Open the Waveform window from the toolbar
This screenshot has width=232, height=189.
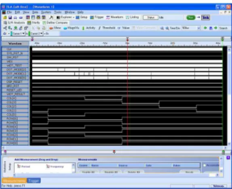click(115, 17)
